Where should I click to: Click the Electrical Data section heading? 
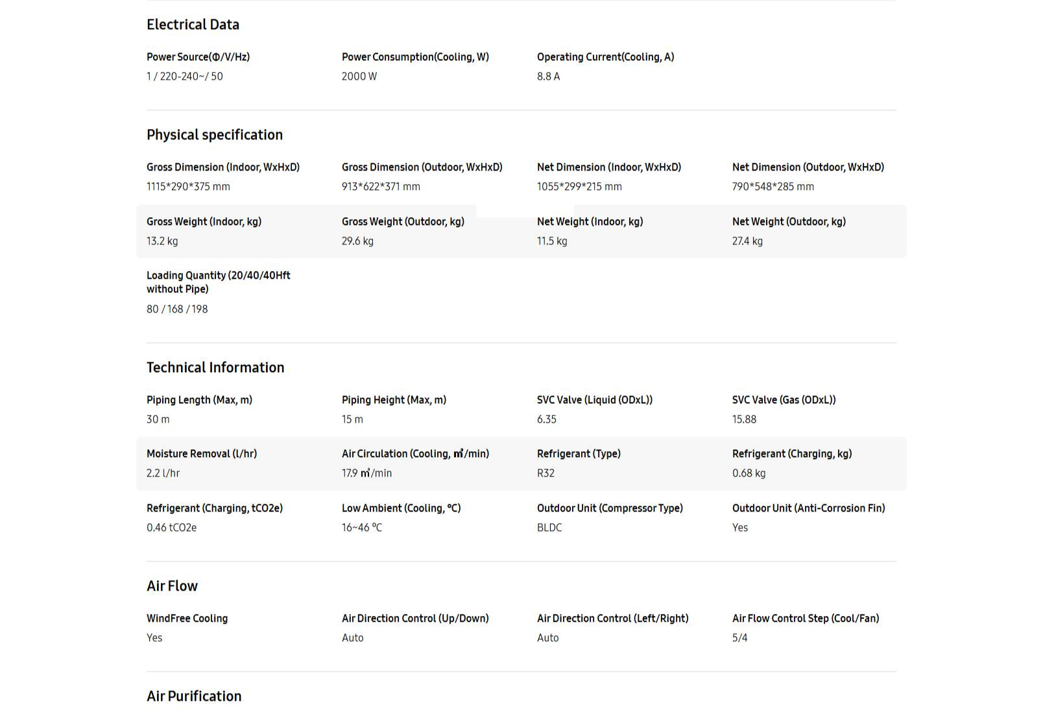click(193, 25)
